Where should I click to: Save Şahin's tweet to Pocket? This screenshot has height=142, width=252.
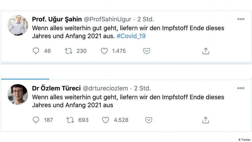(x=147, y=51)
